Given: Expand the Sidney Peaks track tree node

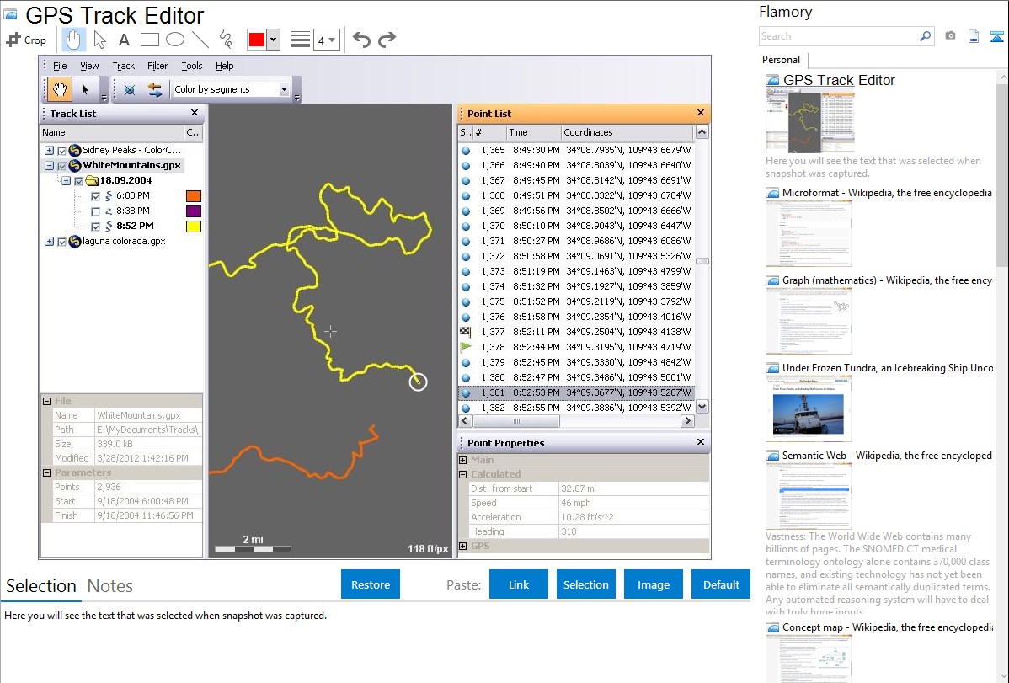Looking at the screenshot, I should tap(49, 151).
